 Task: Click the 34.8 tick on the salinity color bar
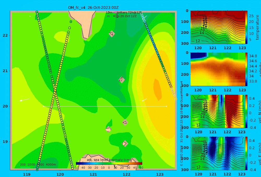pyautogui.click(x=253, y=56)
